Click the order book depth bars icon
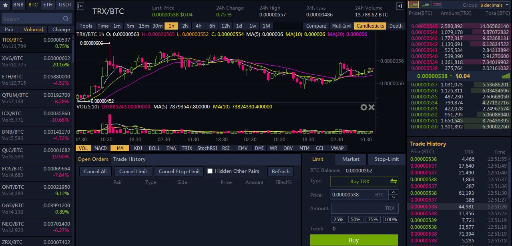Screen dimensions: 512x246 (506, 76)
